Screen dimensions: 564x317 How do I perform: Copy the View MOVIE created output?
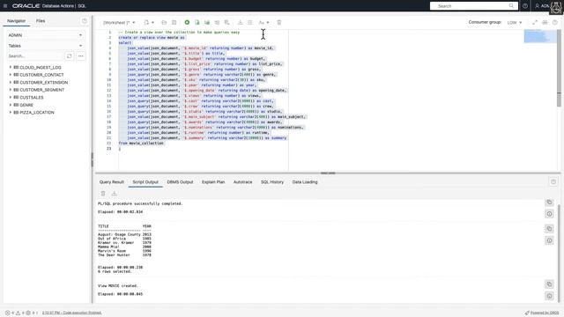click(x=549, y=284)
